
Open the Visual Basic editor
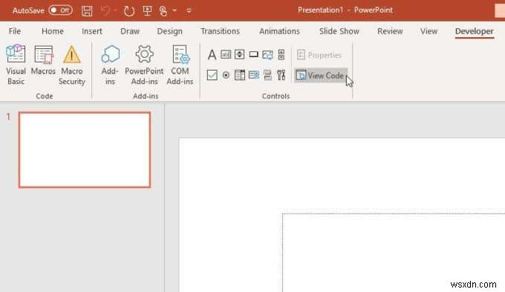coord(16,65)
